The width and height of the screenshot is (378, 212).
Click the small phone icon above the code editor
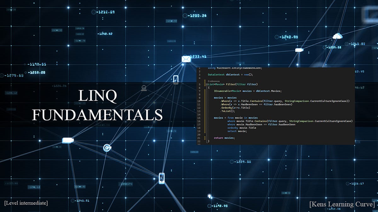tap(175, 79)
